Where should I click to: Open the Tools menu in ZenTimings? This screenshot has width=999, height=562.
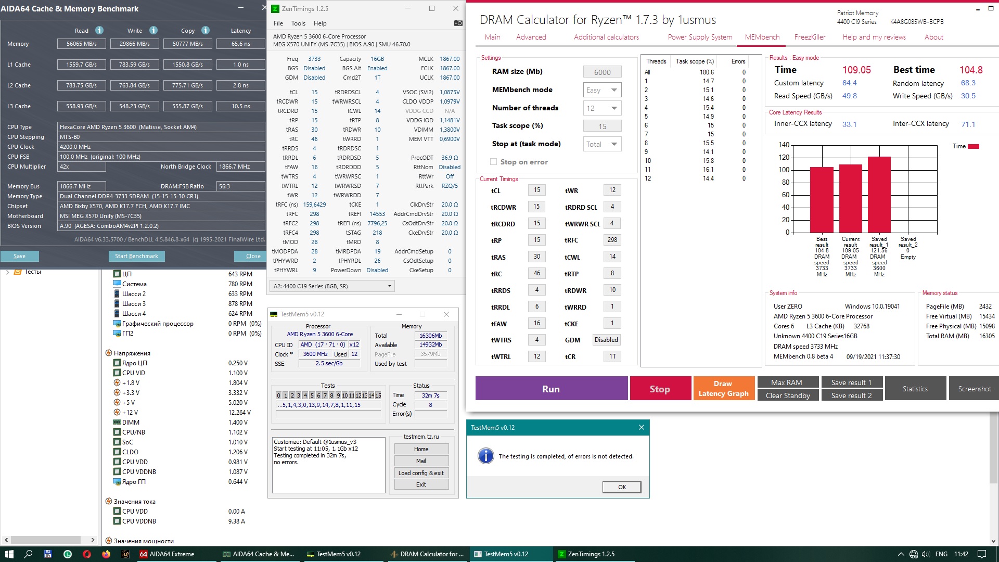[298, 23]
